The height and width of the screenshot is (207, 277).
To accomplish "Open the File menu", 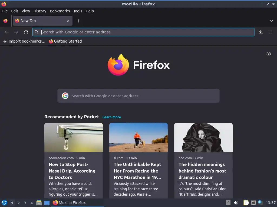I will (x=5, y=11).
